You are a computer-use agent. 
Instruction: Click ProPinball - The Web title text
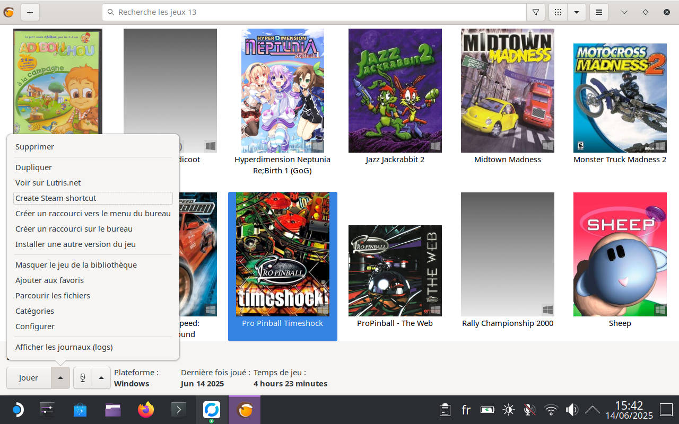click(395, 323)
